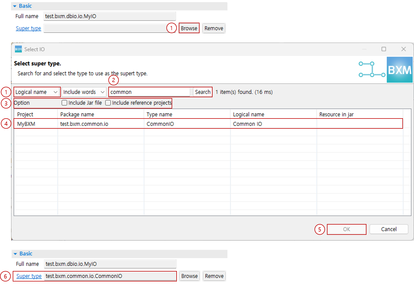Open the Super type link next to test.bxm.common.io.CommonIO
The image size is (414, 287).
pos(29,276)
